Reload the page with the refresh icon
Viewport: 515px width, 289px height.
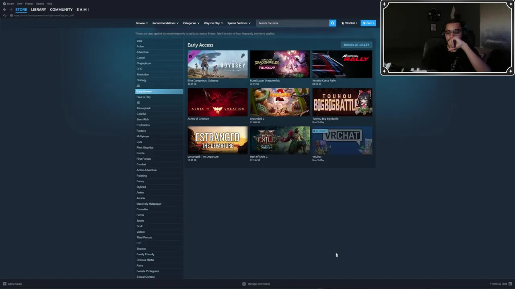click(5, 15)
